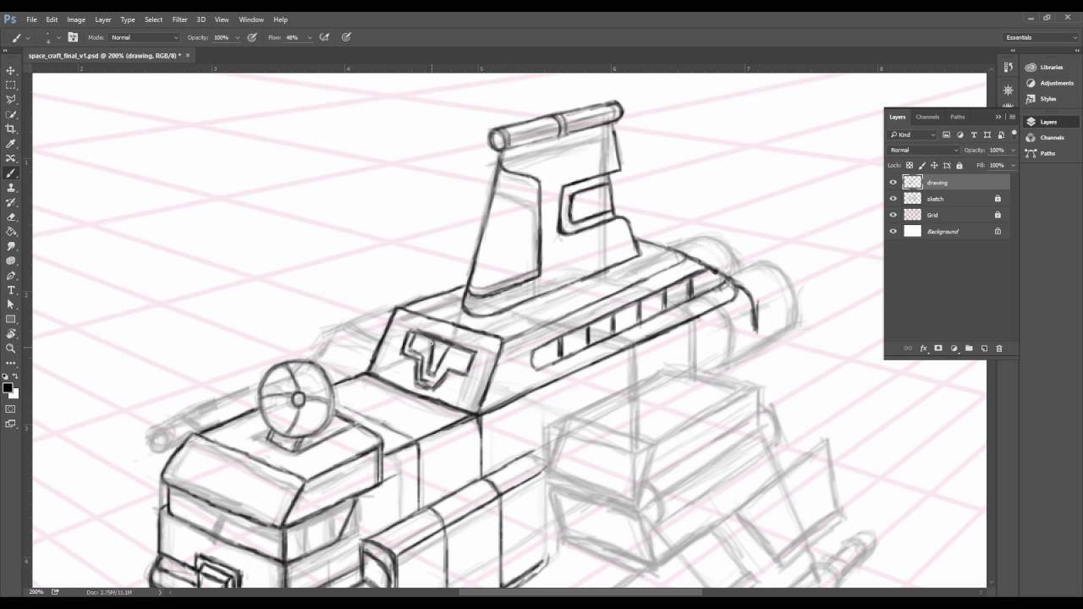
Task: Toggle airbrush build-up effects
Action: coord(324,37)
